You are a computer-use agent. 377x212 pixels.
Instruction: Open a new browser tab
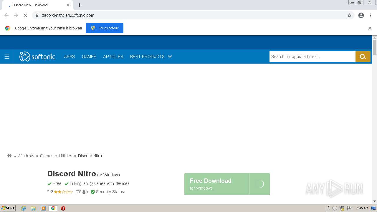pos(80,5)
